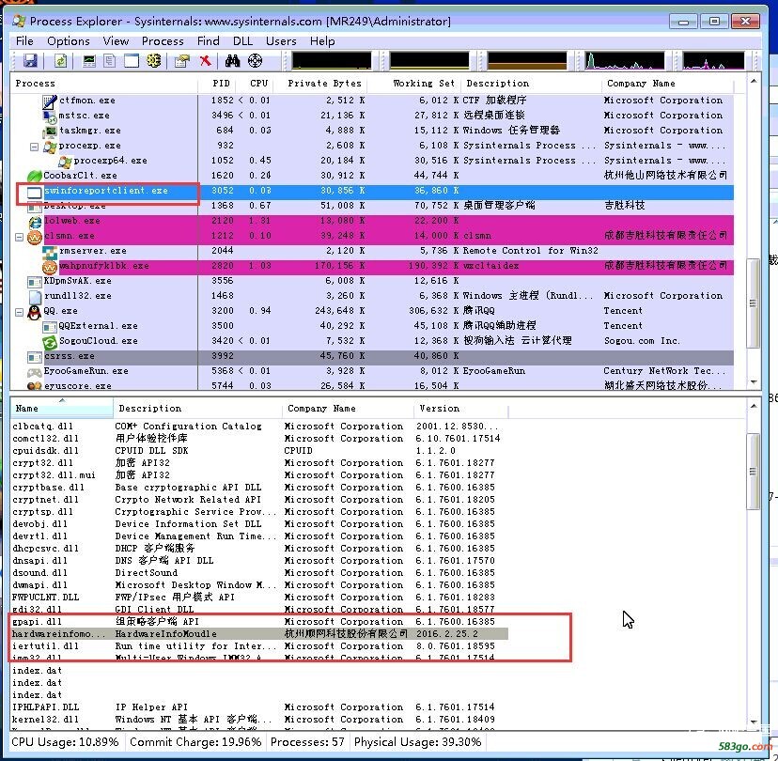Click the CoobarClt.exe green icon

pos(34,176)
